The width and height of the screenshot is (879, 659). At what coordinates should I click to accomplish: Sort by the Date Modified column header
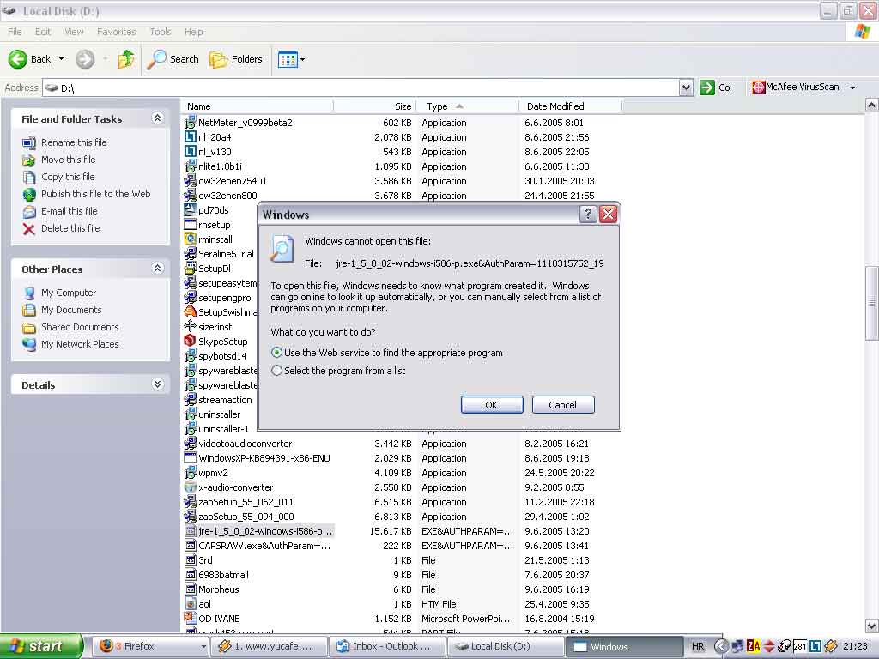[x=570, y=106]
